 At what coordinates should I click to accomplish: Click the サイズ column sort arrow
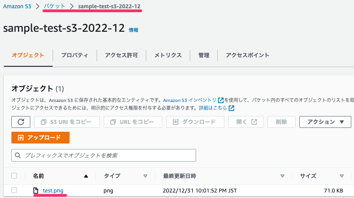(x=342, y=176)
